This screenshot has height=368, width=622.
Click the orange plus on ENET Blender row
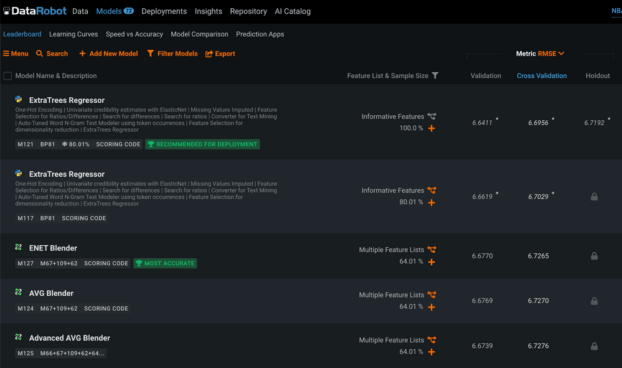[431, 262]
